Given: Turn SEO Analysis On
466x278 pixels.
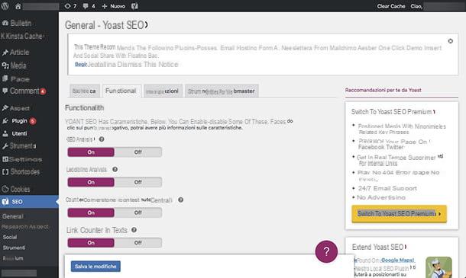Looking at the screenshot, I should tap(91, 152).
